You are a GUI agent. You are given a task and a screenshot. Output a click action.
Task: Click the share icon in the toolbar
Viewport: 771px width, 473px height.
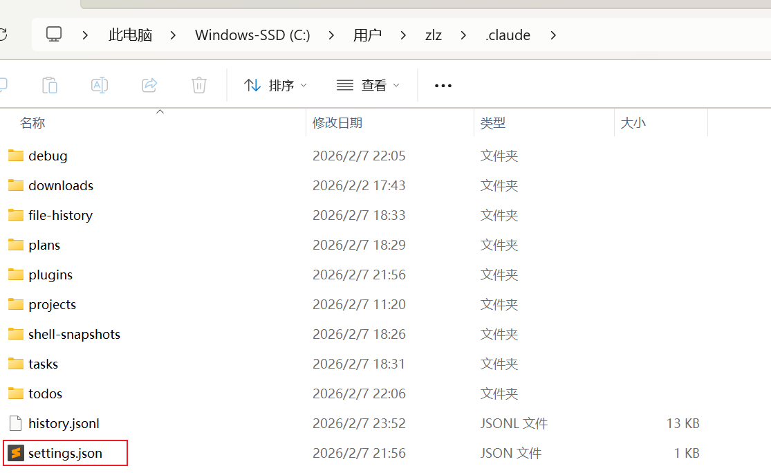pos(149,84)
